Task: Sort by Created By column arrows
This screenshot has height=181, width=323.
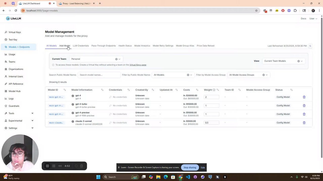Action: click(x=153, y=90)
